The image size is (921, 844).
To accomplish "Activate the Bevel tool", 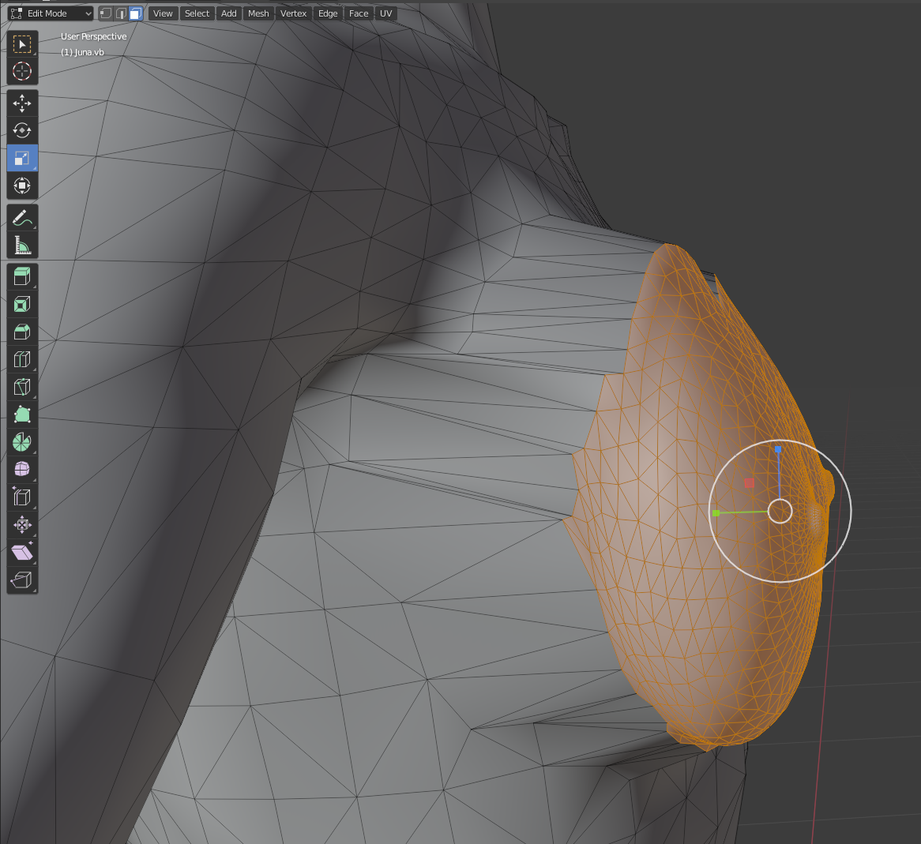I will [x=22, y=332].
